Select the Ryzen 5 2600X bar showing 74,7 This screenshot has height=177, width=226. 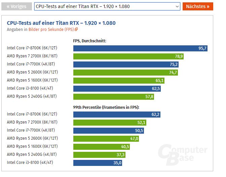point(125,73)
